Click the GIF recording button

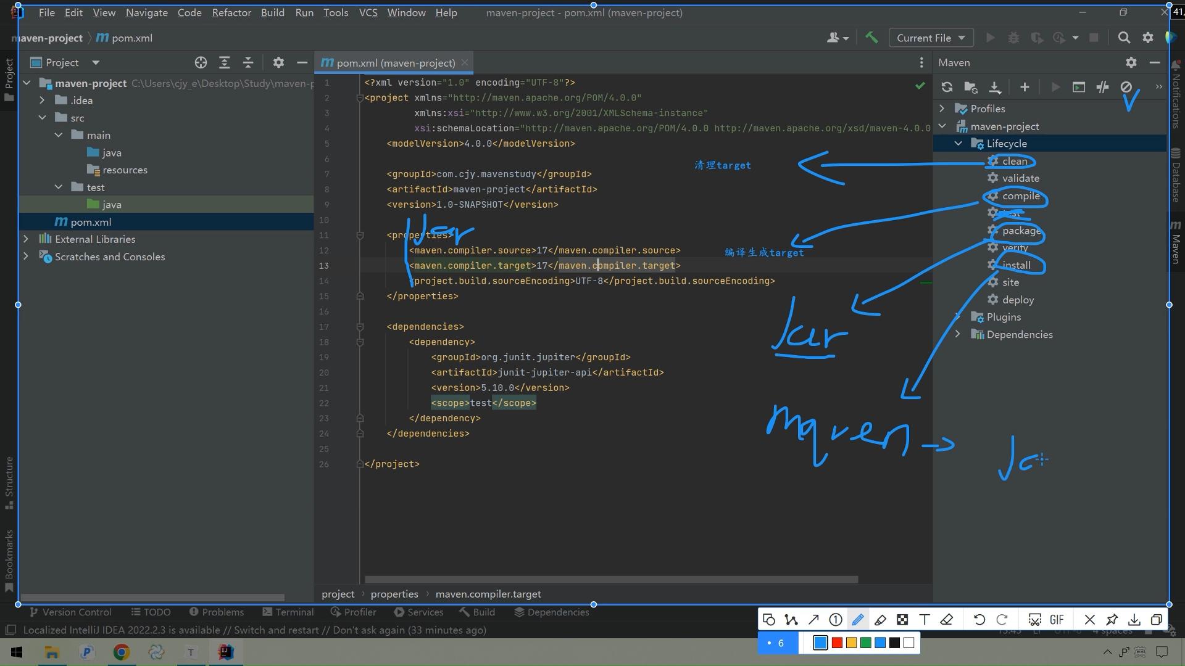[x=1057, y=620]
